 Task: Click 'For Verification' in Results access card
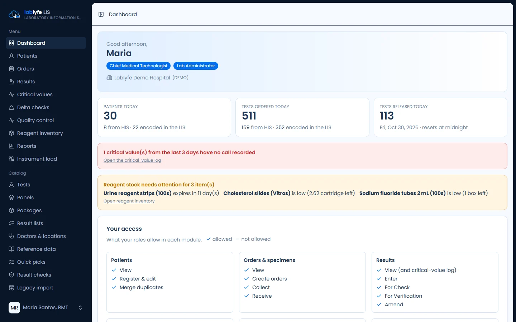tap(403, 296)
